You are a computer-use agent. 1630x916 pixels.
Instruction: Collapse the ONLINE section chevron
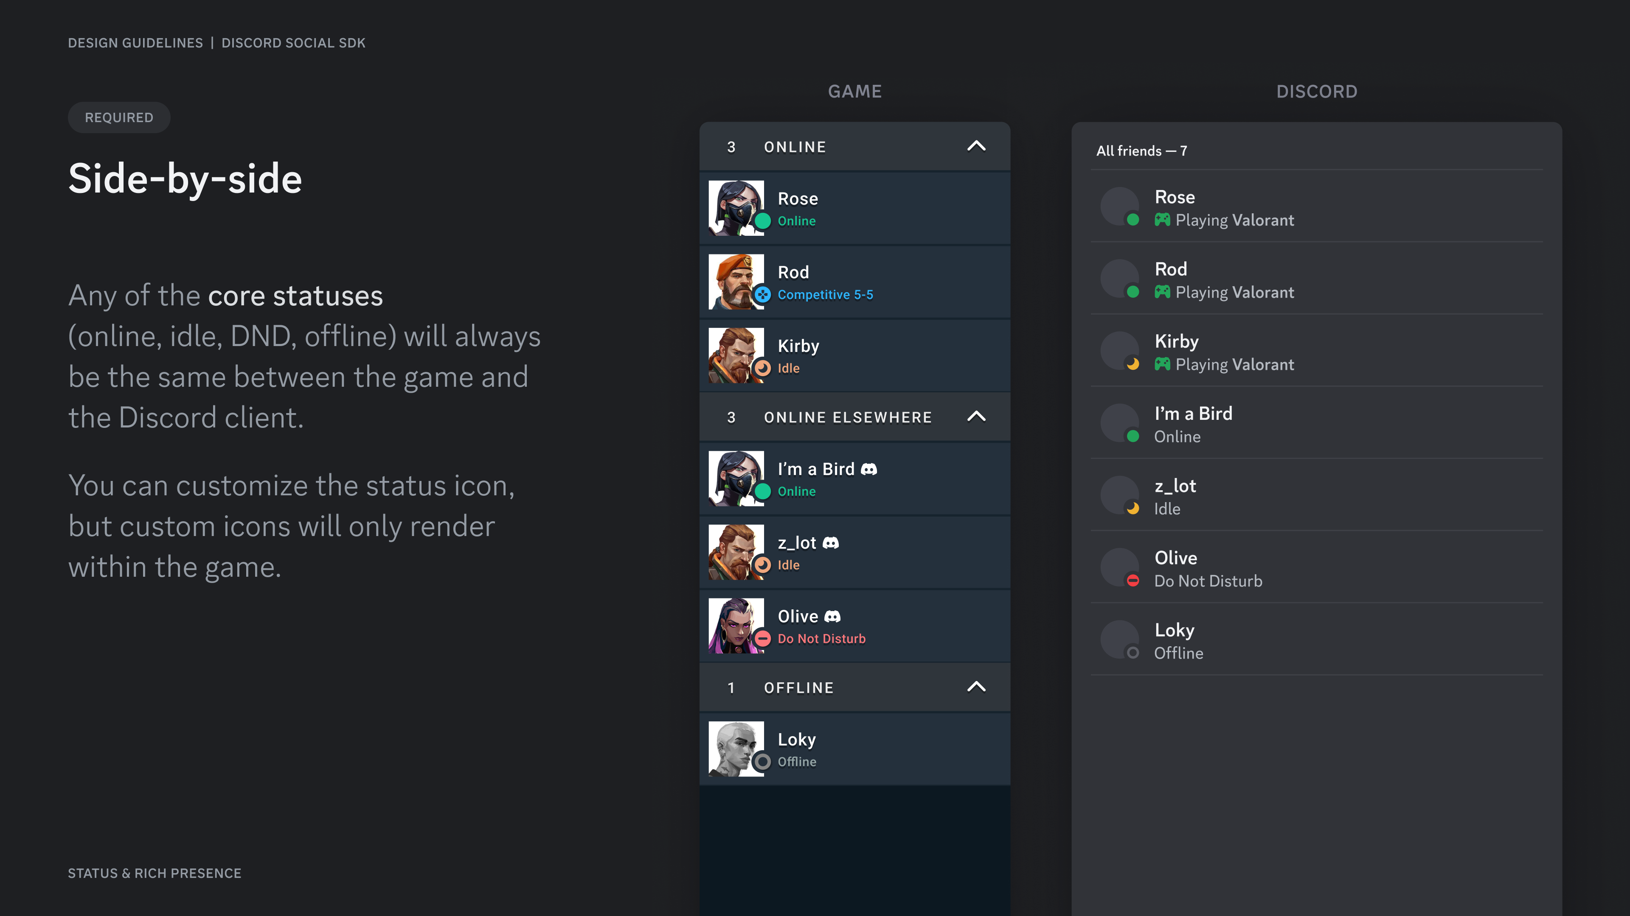[x=976, y=146]
